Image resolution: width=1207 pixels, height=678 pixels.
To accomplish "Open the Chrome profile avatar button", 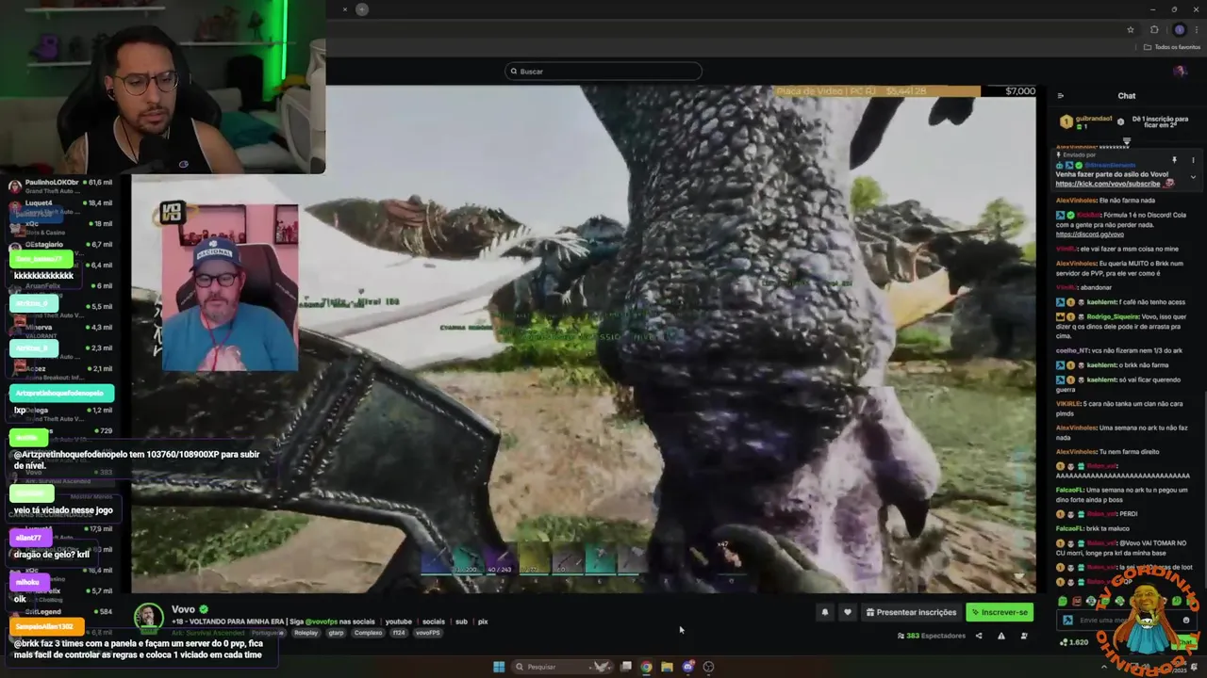I will [x=1179, y=29].
